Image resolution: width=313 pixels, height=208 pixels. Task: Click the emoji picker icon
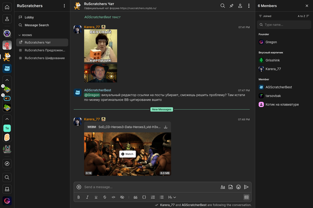238,187
